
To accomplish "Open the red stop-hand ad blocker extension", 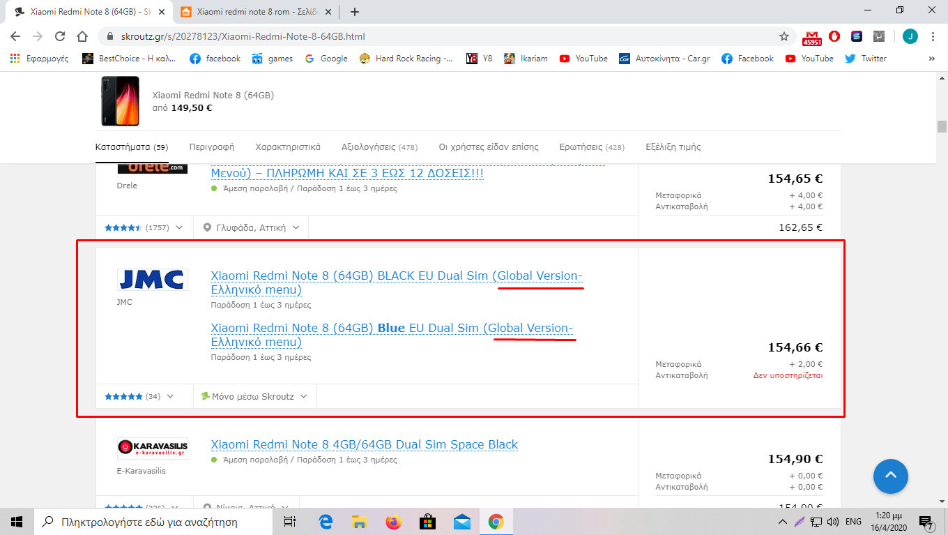I will click(x=834, y=36).
